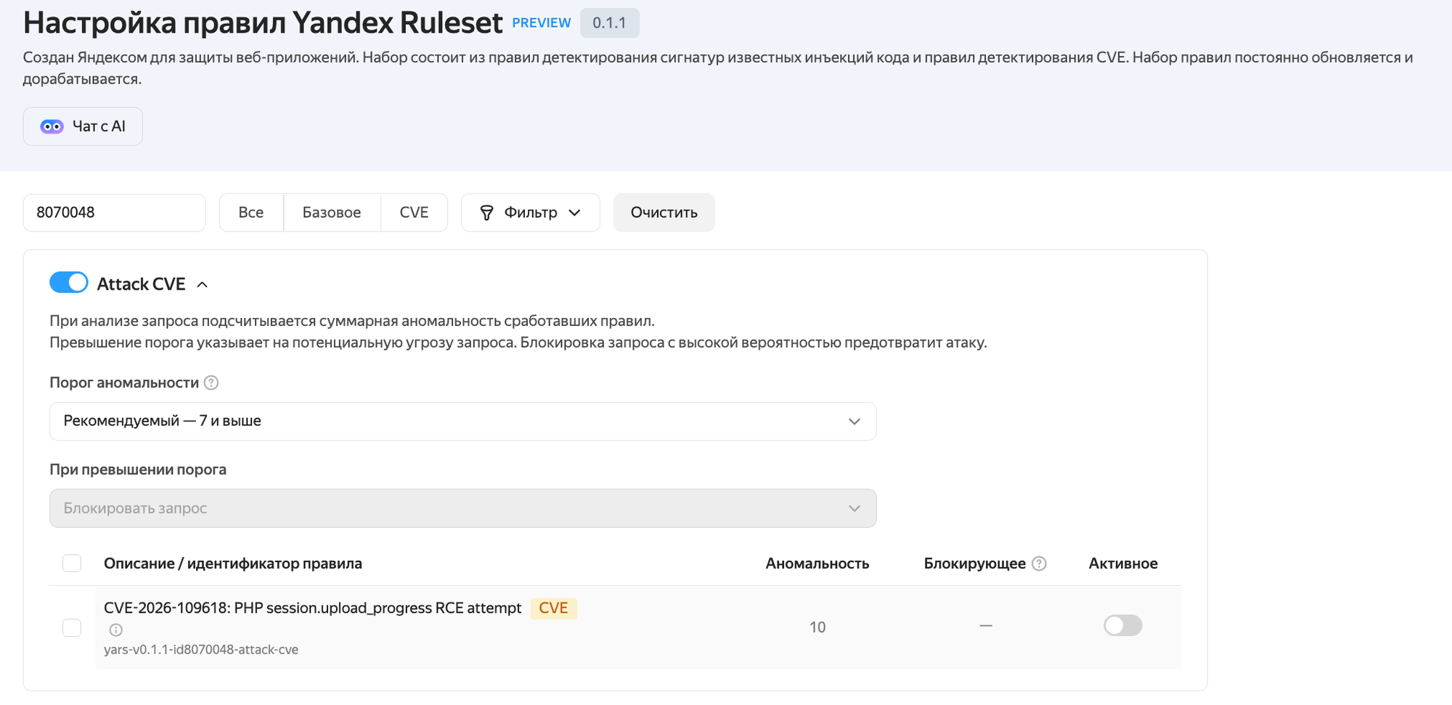
Task: Click the orange CVE tag on the rule
Action: point(553,608)
